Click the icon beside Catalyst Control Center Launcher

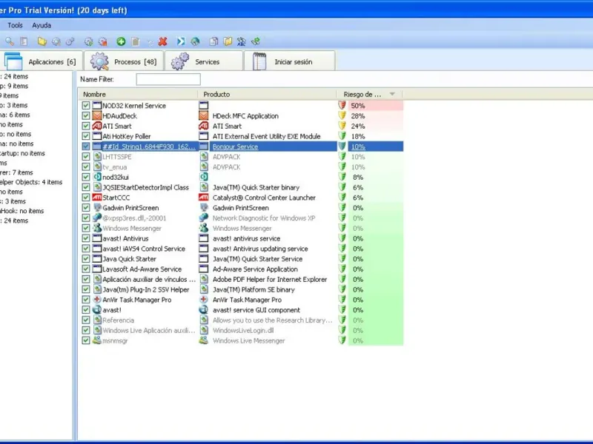(x=204, y=197)
